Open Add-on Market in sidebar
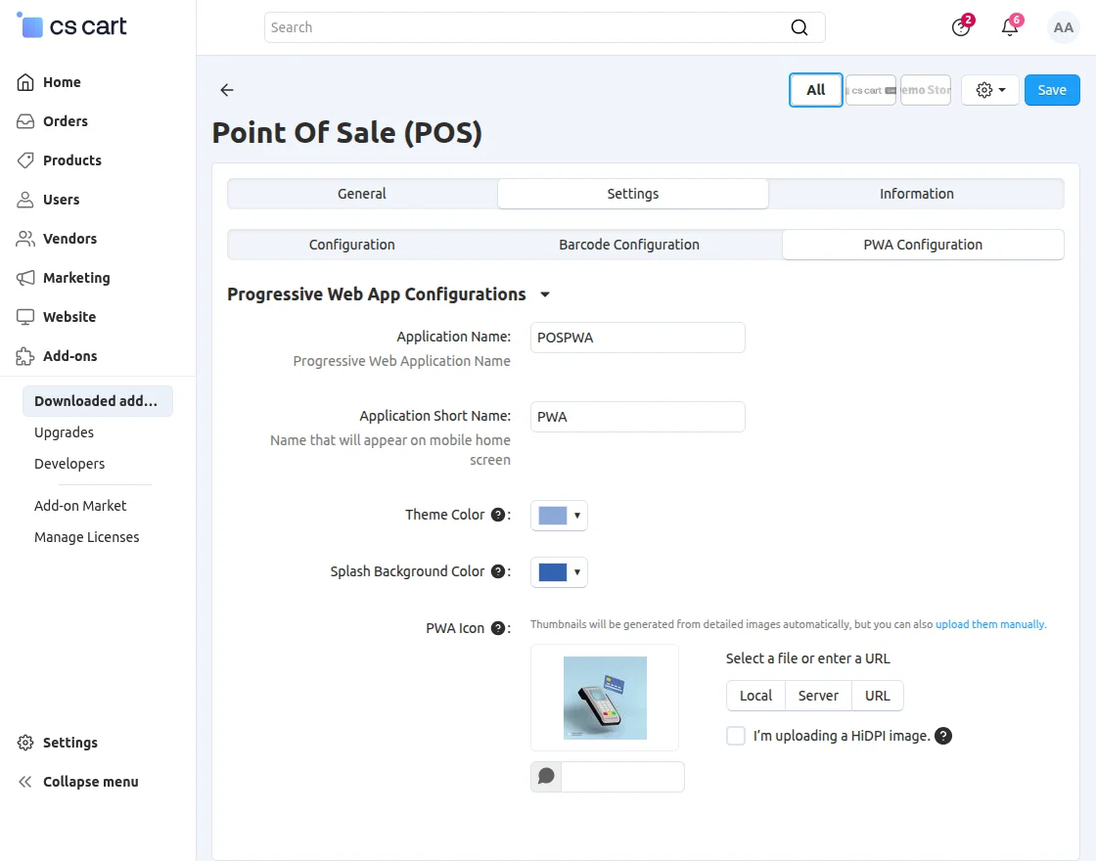 point(80,505)
